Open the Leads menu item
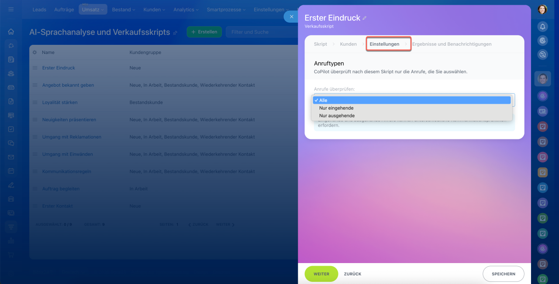559x284 pixels. [x=39, y=10]
